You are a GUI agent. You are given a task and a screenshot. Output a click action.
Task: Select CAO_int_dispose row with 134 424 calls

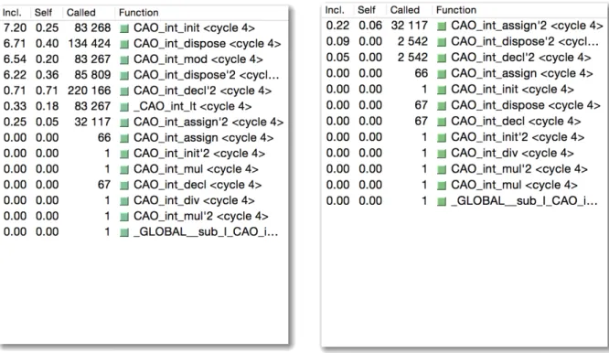[x=144, y=44]
